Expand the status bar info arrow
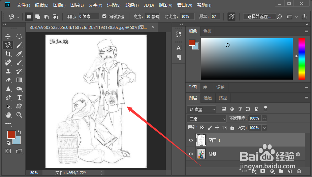Viewport: 312px width, 177px height. coord(102,173)
